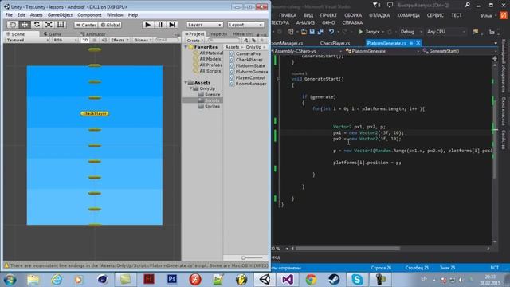Click the Save All icon in Visual Studio
510x287 pixels.
(x=320, y=32)
